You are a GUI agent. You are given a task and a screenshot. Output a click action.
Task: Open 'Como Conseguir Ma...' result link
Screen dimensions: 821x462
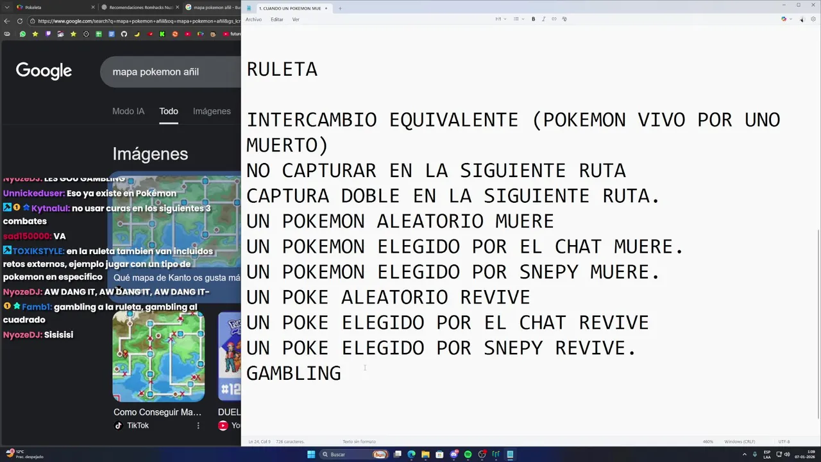[157, 412]
